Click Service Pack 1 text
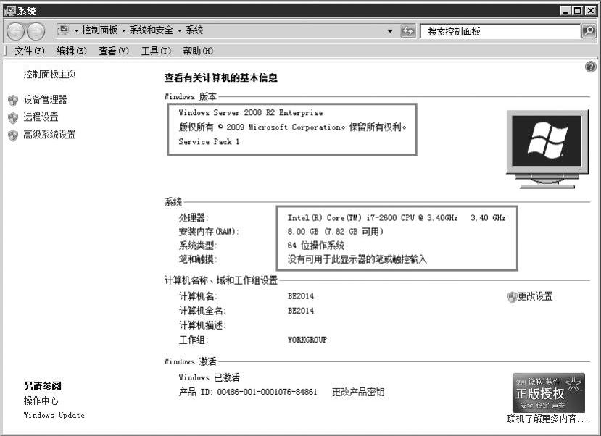The width and height of the screenshot is (601, 436). (209, 142)
